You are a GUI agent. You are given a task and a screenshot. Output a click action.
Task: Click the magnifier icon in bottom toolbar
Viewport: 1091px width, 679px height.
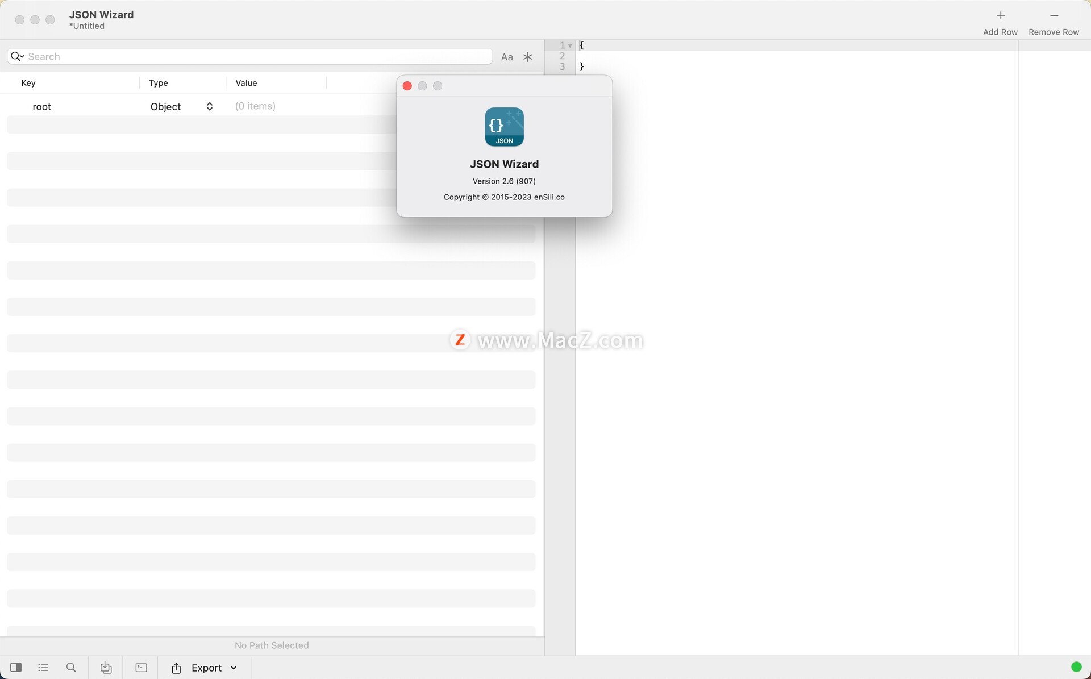pyautogui.click(x=71, y=668)
